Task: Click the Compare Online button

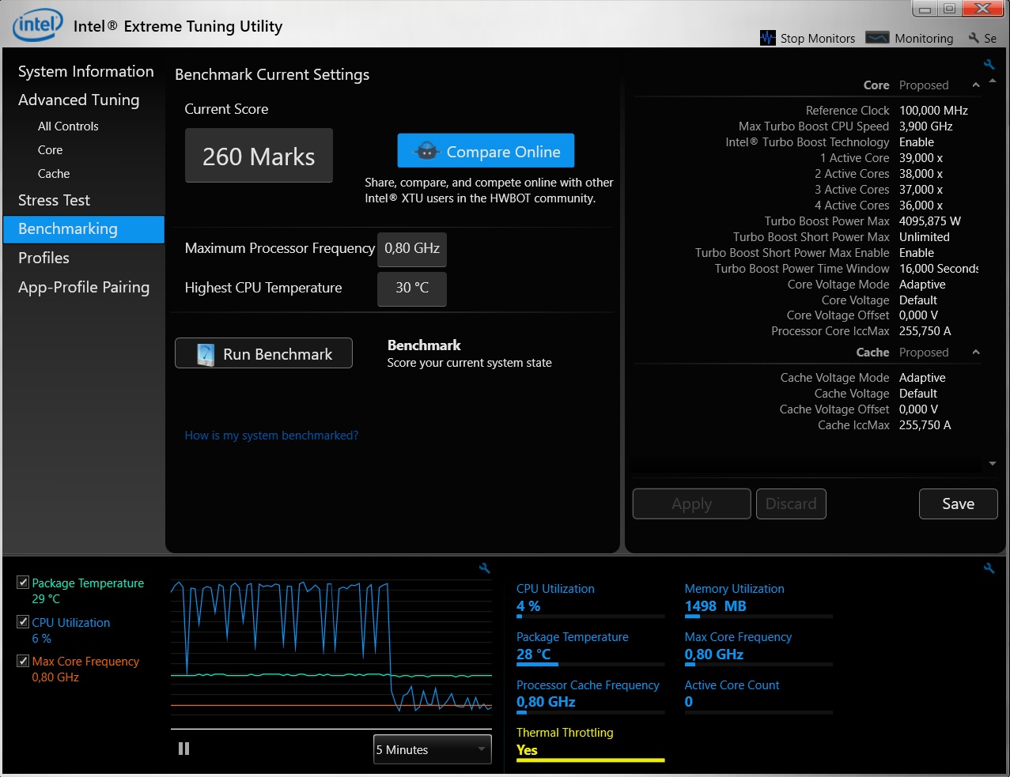Action: (486, 151)
